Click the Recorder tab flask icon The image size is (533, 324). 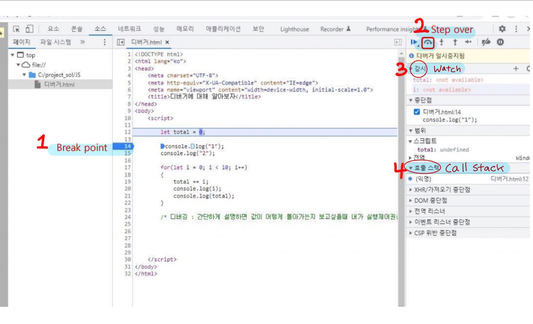click(x=348, y=29)
